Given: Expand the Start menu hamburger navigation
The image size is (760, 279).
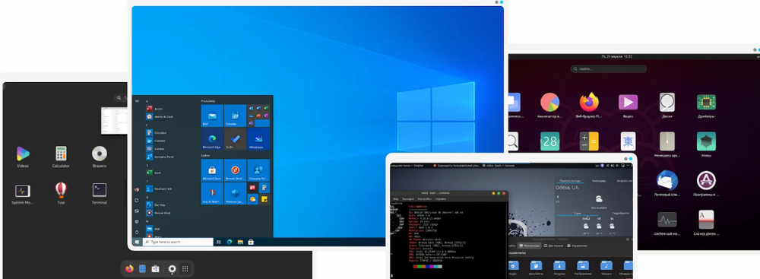Looking at the screenshot, I should tap(137, 101).
